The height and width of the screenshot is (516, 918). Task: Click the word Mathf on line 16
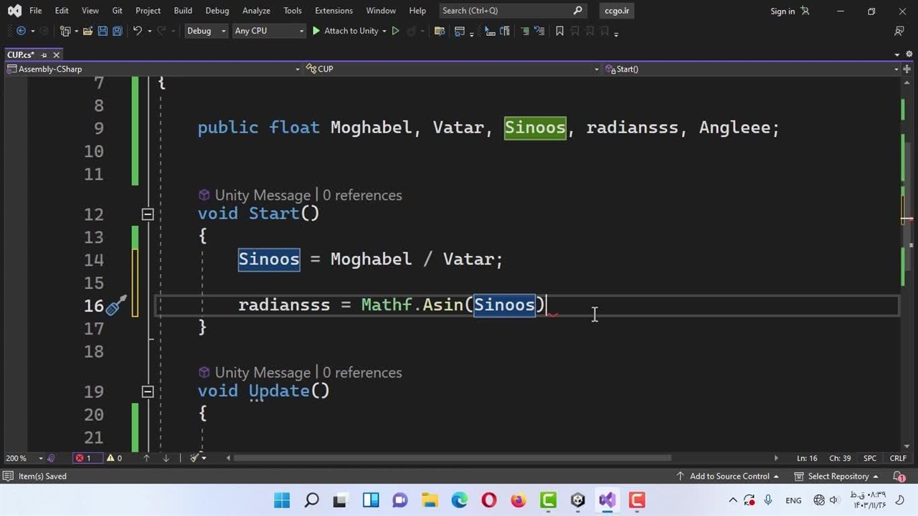point(387,305)
